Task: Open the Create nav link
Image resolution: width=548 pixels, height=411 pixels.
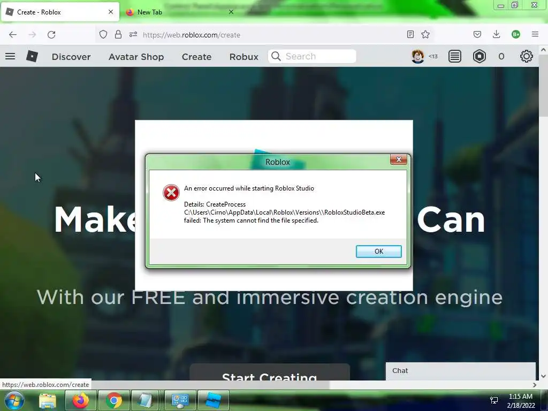Action: pyautogui.click(x=196, y=57)
